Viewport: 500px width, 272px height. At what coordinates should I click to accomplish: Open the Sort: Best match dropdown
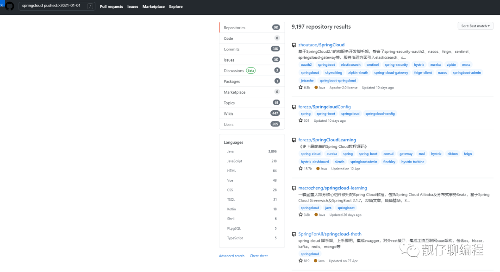pyautogui.click(x=475, y=26)
